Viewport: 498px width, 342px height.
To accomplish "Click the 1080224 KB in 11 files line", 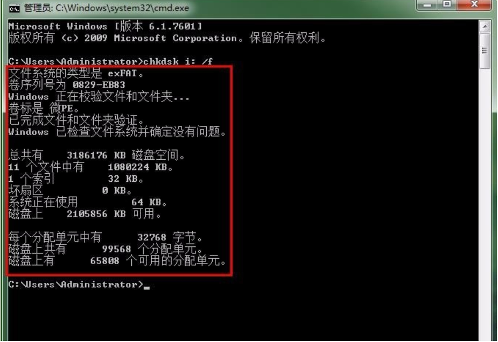I will 91,167.
